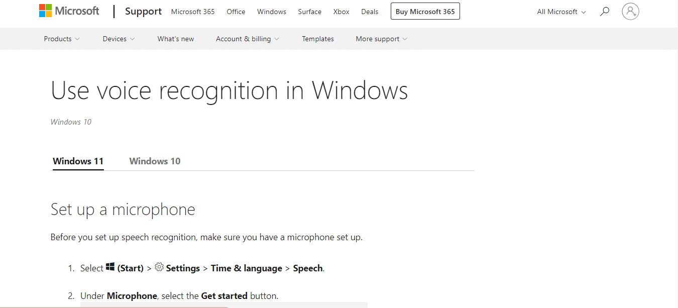Click the Windows Start icon in step 1
This screenshot has height=308, width=678.
tap(110, 267)
